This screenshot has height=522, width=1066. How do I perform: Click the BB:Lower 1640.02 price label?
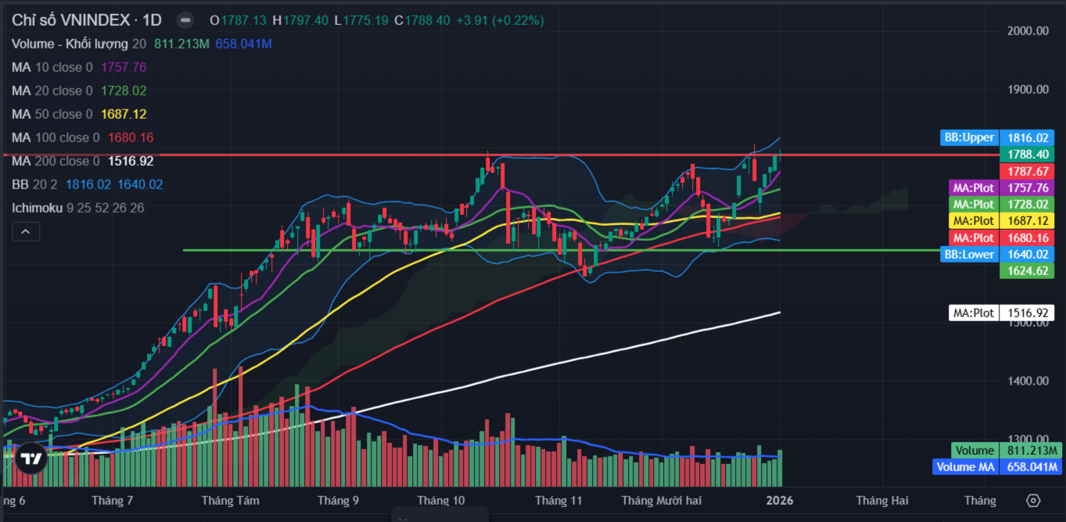(x=997, y=254)
